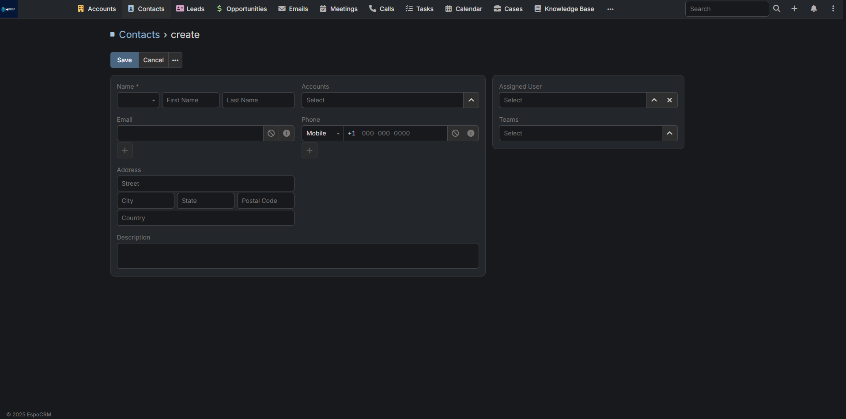Open the +1 country code selector

[351, 133]
